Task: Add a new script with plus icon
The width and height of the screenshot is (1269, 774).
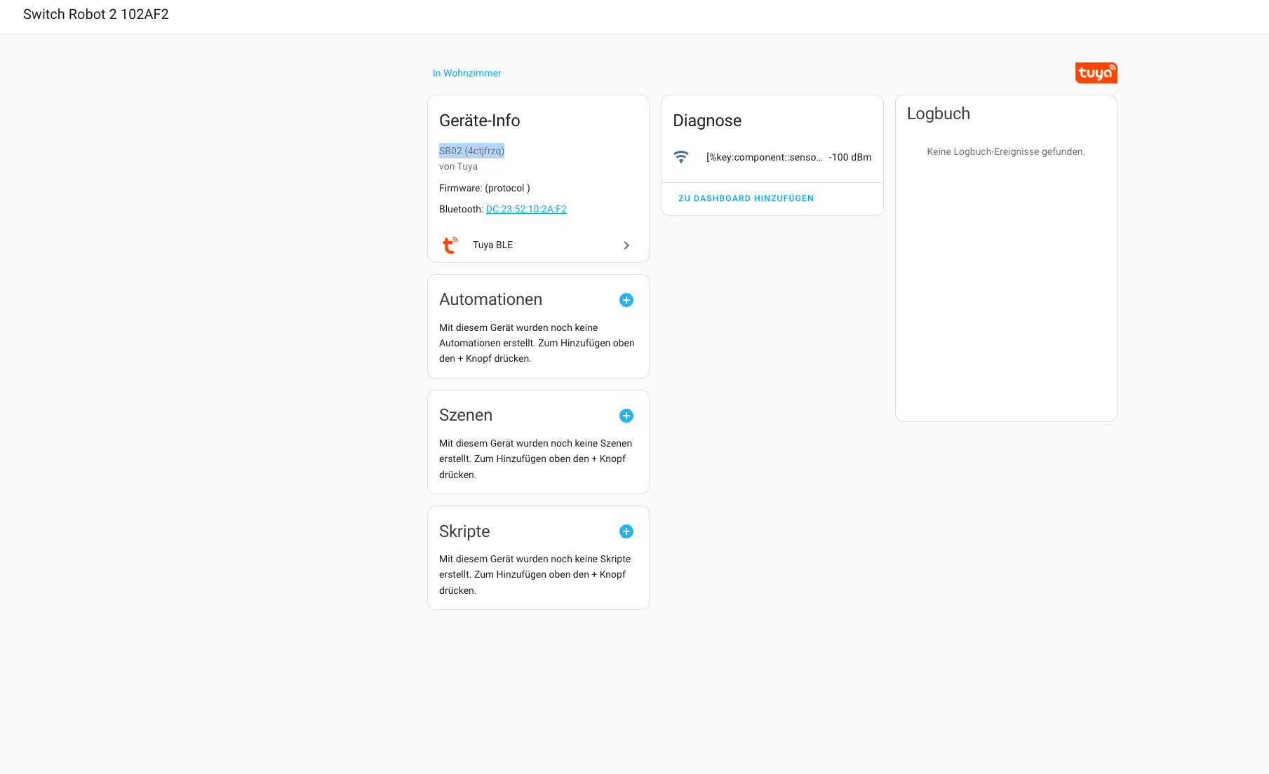Action: pos(626,531)
